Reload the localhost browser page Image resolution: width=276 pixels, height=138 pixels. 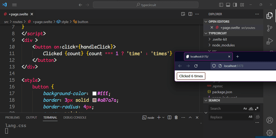coord(196,66)
